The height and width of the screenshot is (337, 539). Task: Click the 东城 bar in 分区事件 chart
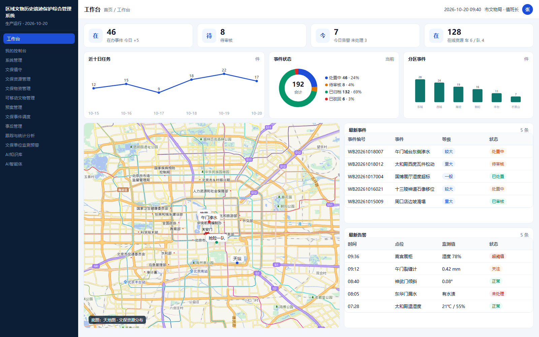(420, 91)
